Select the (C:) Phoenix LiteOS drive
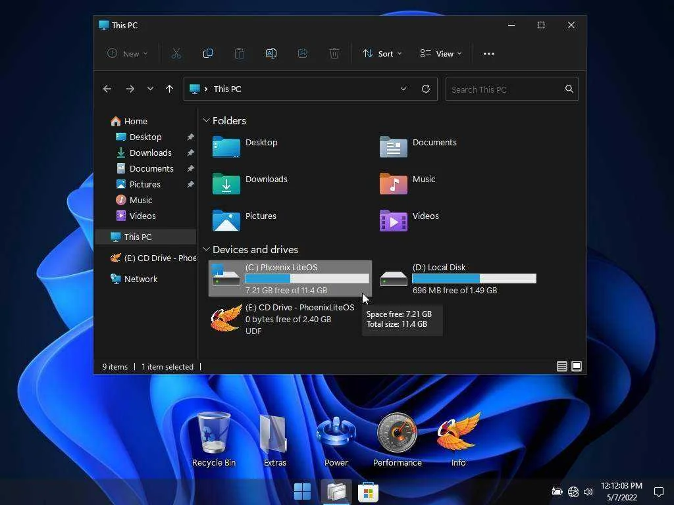The height and width of the screenshot is (505, 674). (290, 278)
